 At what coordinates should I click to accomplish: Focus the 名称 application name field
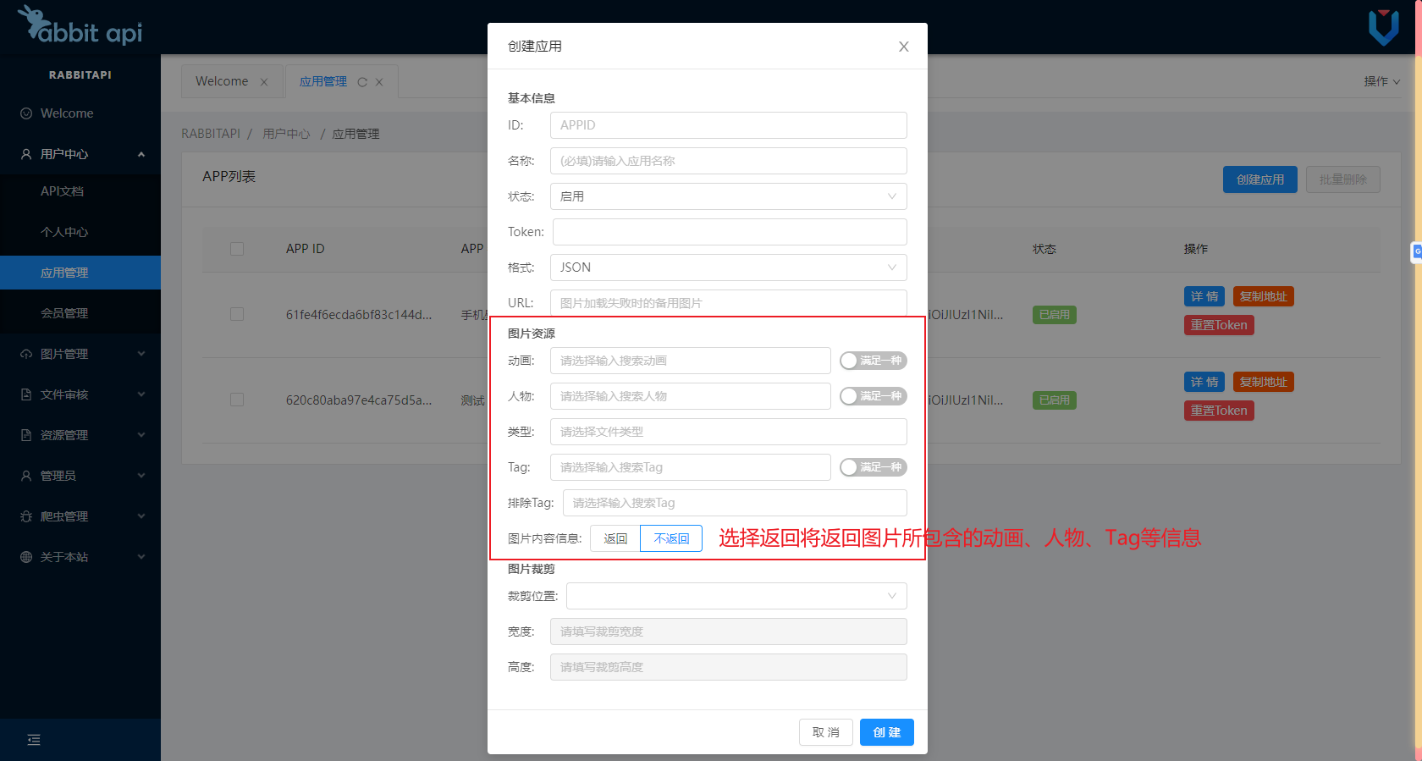728,161
